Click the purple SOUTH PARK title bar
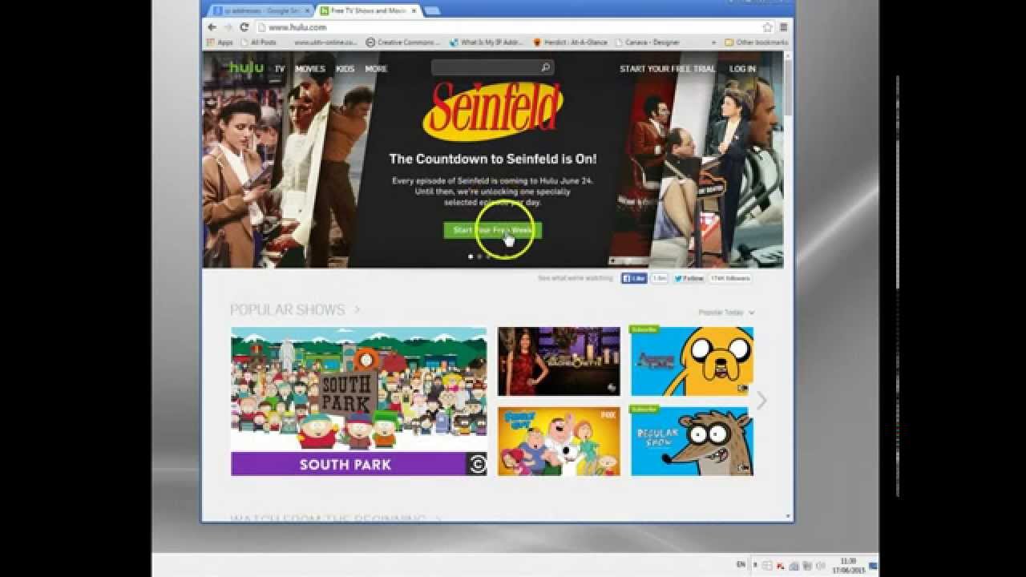Screen dimensions: 1026x577 tap(349, 464)
